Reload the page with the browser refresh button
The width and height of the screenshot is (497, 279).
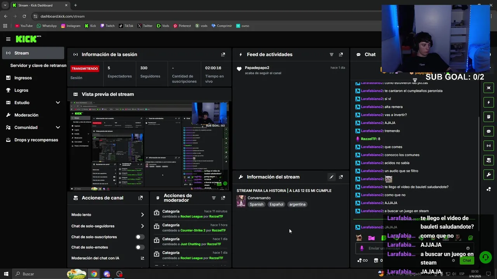[x=24, y=16]
